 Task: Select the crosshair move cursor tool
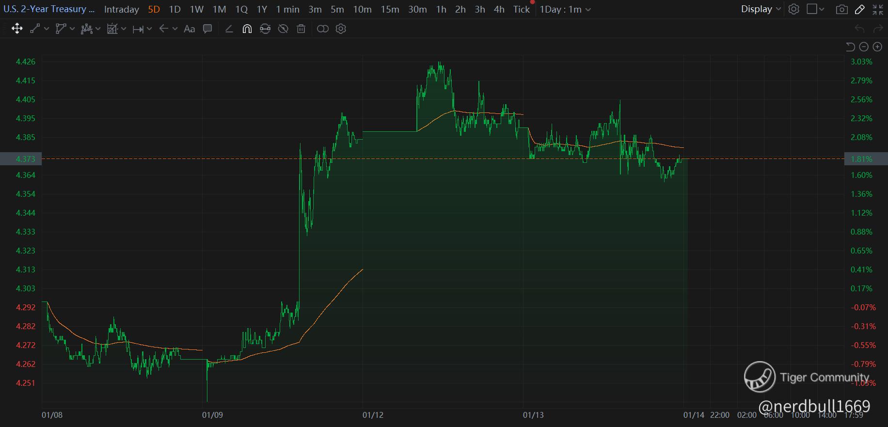(x=17, y=29)
